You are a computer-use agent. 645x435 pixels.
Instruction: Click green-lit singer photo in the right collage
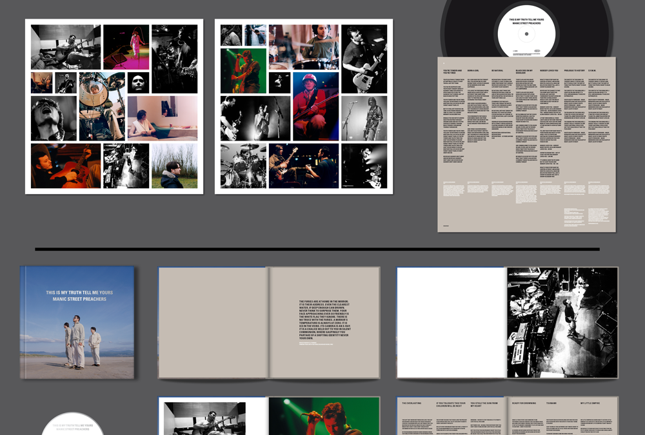pos(244,71)
